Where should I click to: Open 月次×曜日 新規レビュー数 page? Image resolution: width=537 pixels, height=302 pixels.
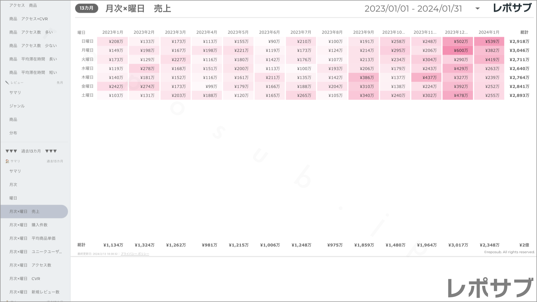pos(34,292)
